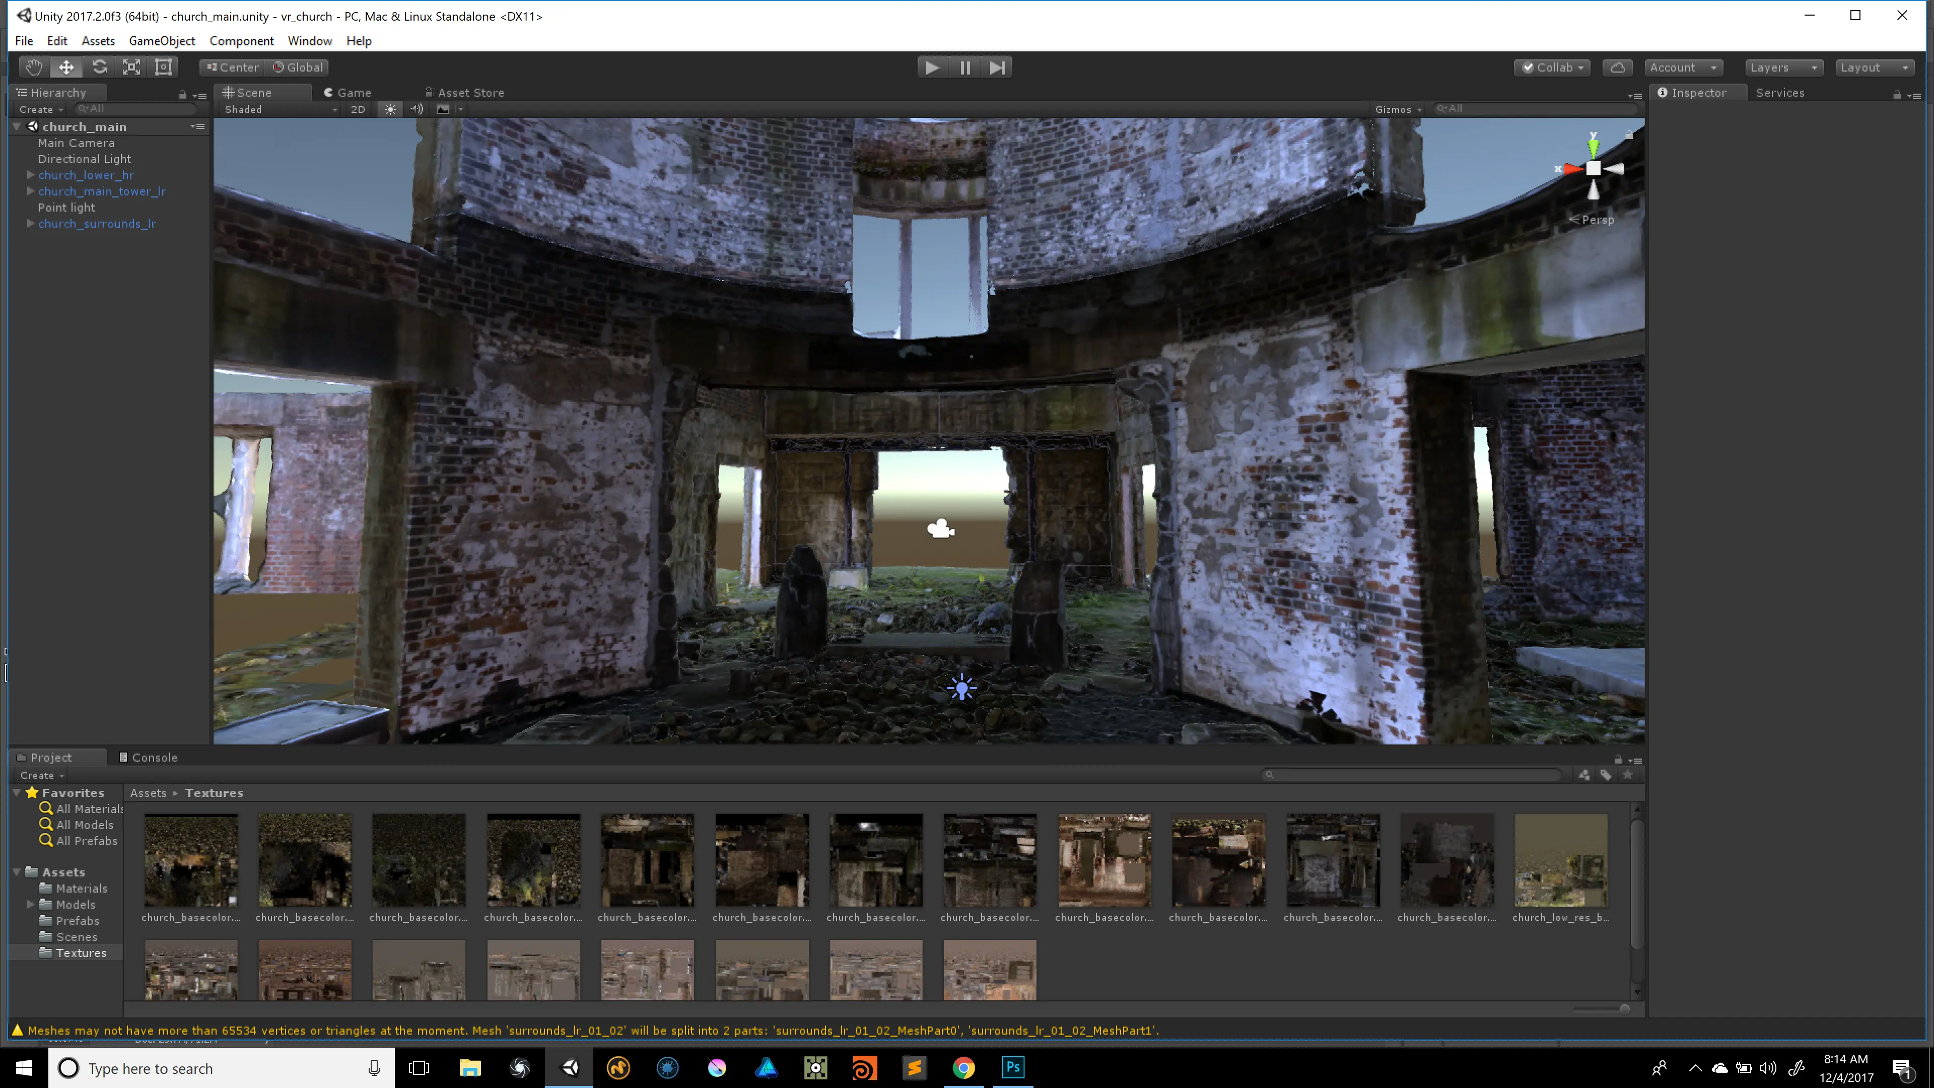
Task: Pause the game playback
Action: click(965, 67)
